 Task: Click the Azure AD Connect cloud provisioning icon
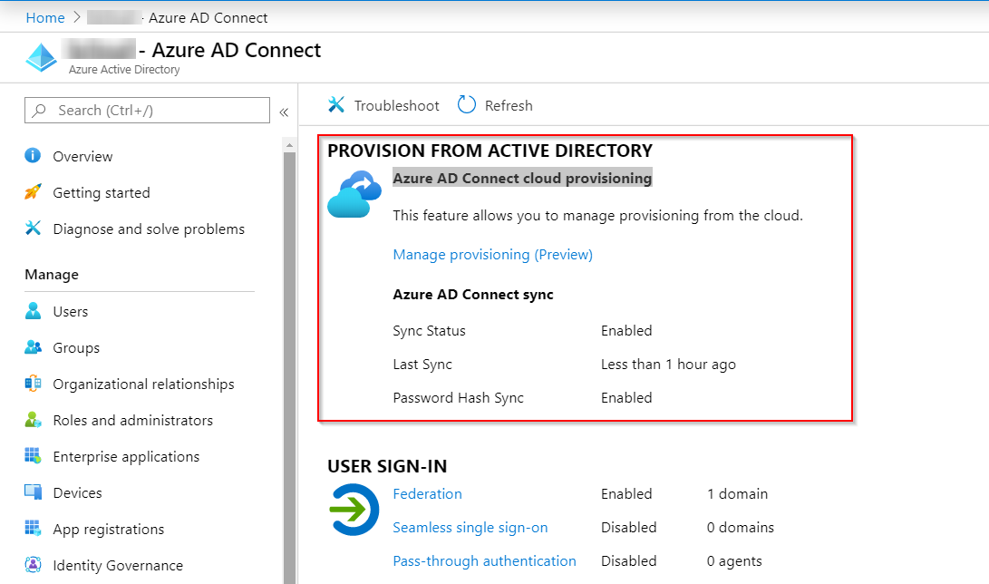point(354,193)
